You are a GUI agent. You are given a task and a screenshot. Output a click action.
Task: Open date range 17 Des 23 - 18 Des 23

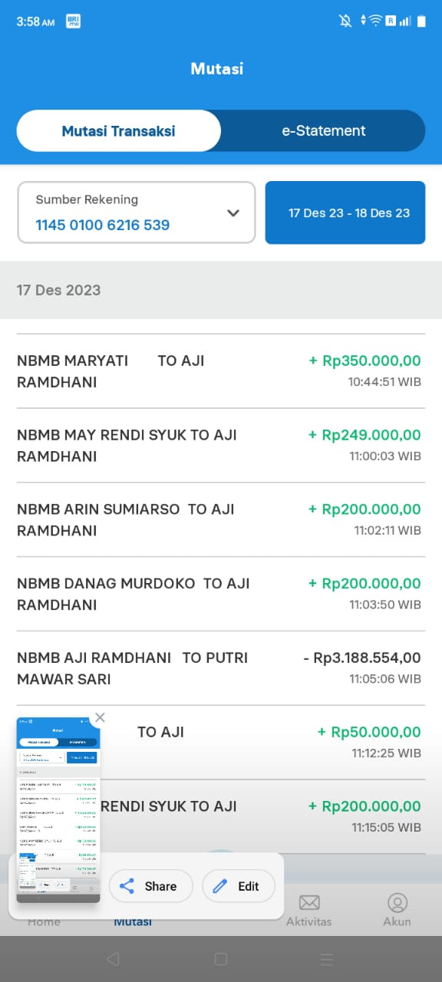click(x=345, y=213)
